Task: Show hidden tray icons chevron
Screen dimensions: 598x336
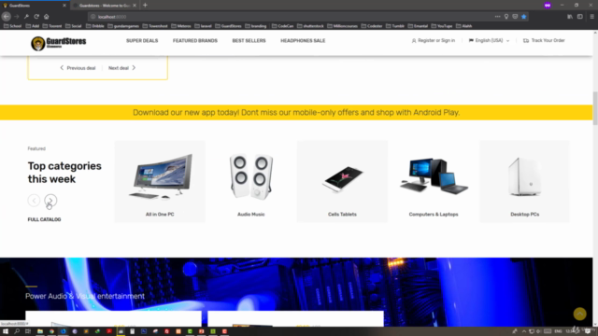Action: pyautogui.click(x=523, y=331)
